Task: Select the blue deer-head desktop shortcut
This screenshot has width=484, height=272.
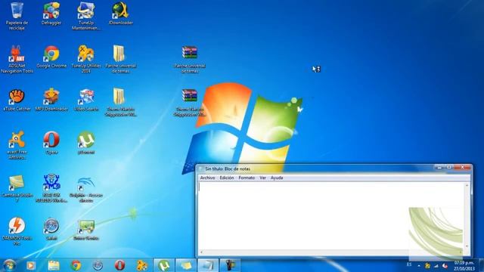Action: (x=51, y=189)
